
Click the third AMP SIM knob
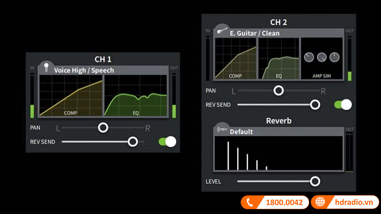click(334, 57)
